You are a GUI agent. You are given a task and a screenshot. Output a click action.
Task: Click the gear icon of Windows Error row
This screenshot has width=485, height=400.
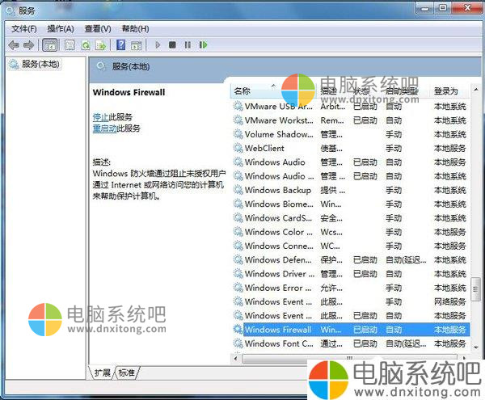pyautogui.click(x=238, y=288)
